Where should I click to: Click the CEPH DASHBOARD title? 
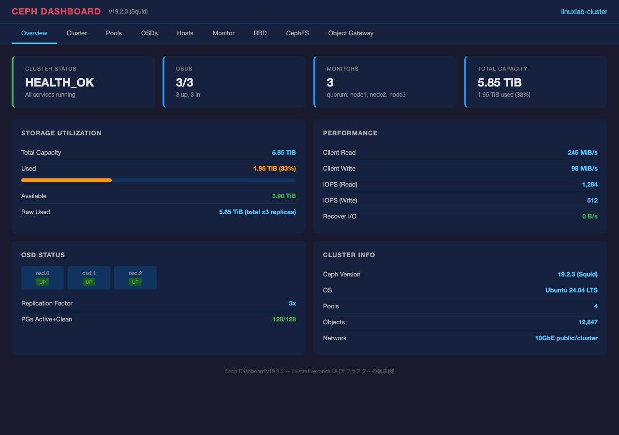56,12
